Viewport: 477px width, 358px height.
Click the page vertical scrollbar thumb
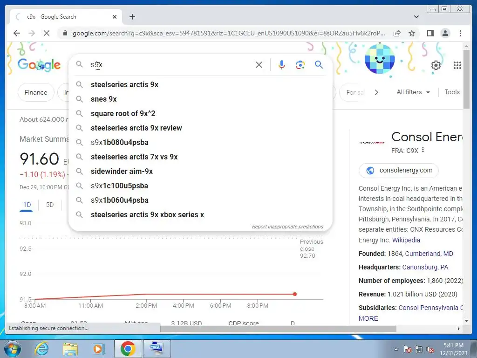[x=466, y=78]
